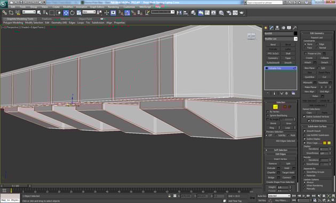Open the Tools menu

pos(22,7)
